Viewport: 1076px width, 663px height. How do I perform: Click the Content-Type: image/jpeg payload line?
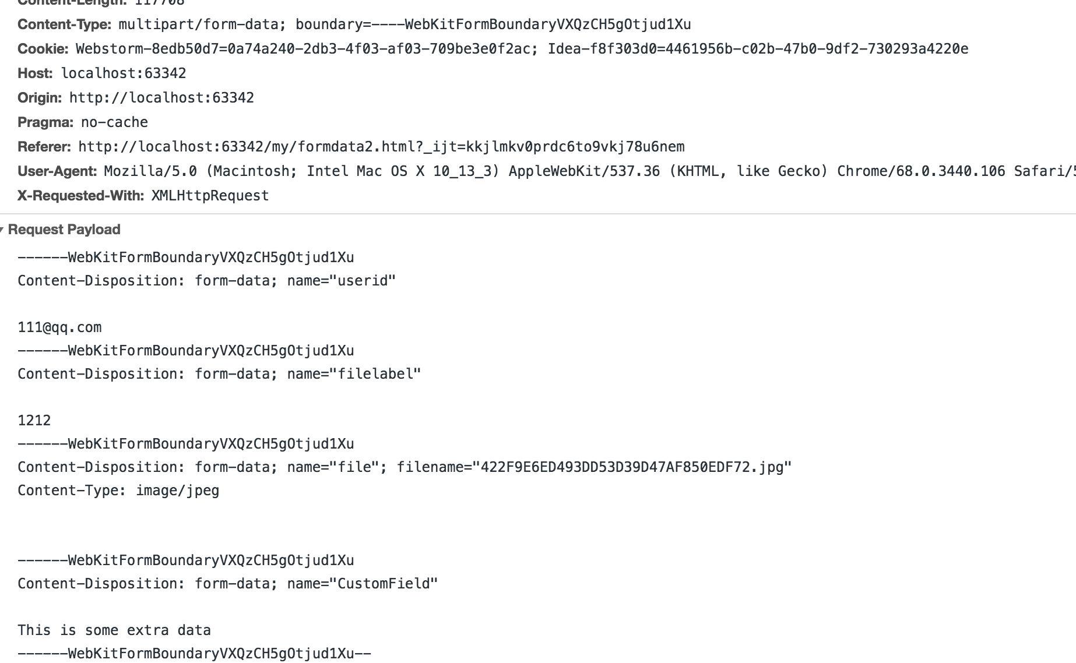click(x=118, y=491)
